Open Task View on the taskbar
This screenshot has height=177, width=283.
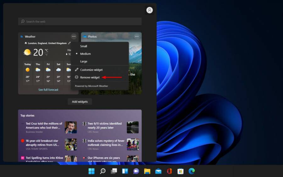(x=114, y=171)
